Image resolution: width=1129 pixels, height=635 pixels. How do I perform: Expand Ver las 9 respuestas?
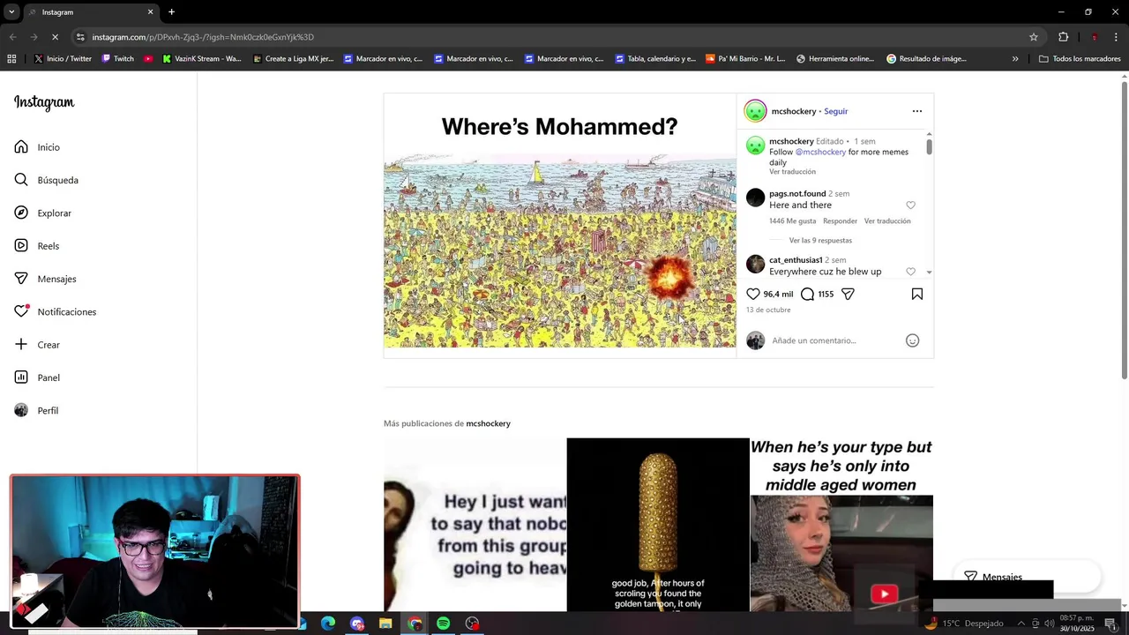(820, 240)
